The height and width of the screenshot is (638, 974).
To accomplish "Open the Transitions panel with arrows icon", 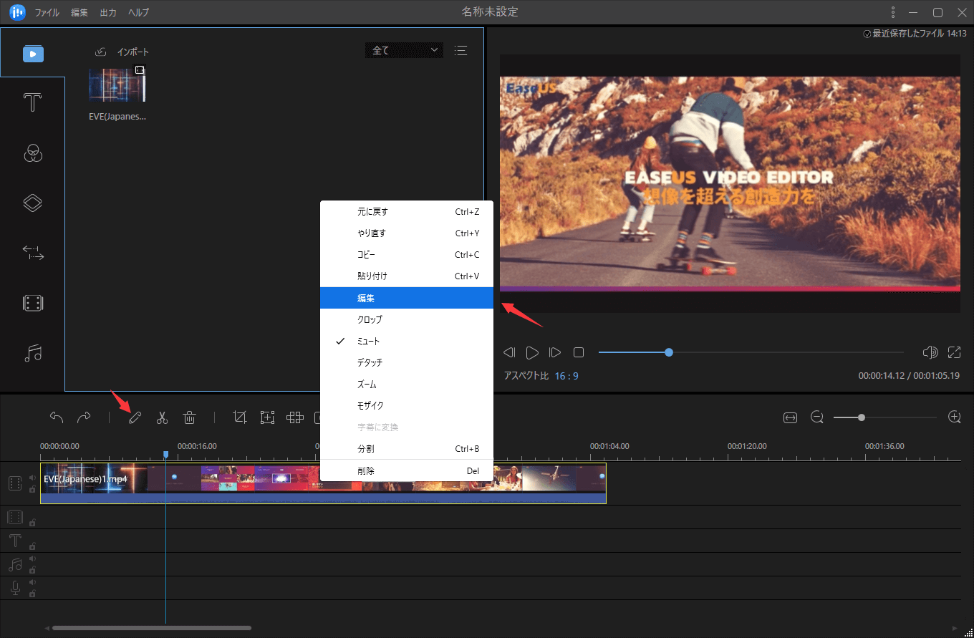I will [33, 253].
